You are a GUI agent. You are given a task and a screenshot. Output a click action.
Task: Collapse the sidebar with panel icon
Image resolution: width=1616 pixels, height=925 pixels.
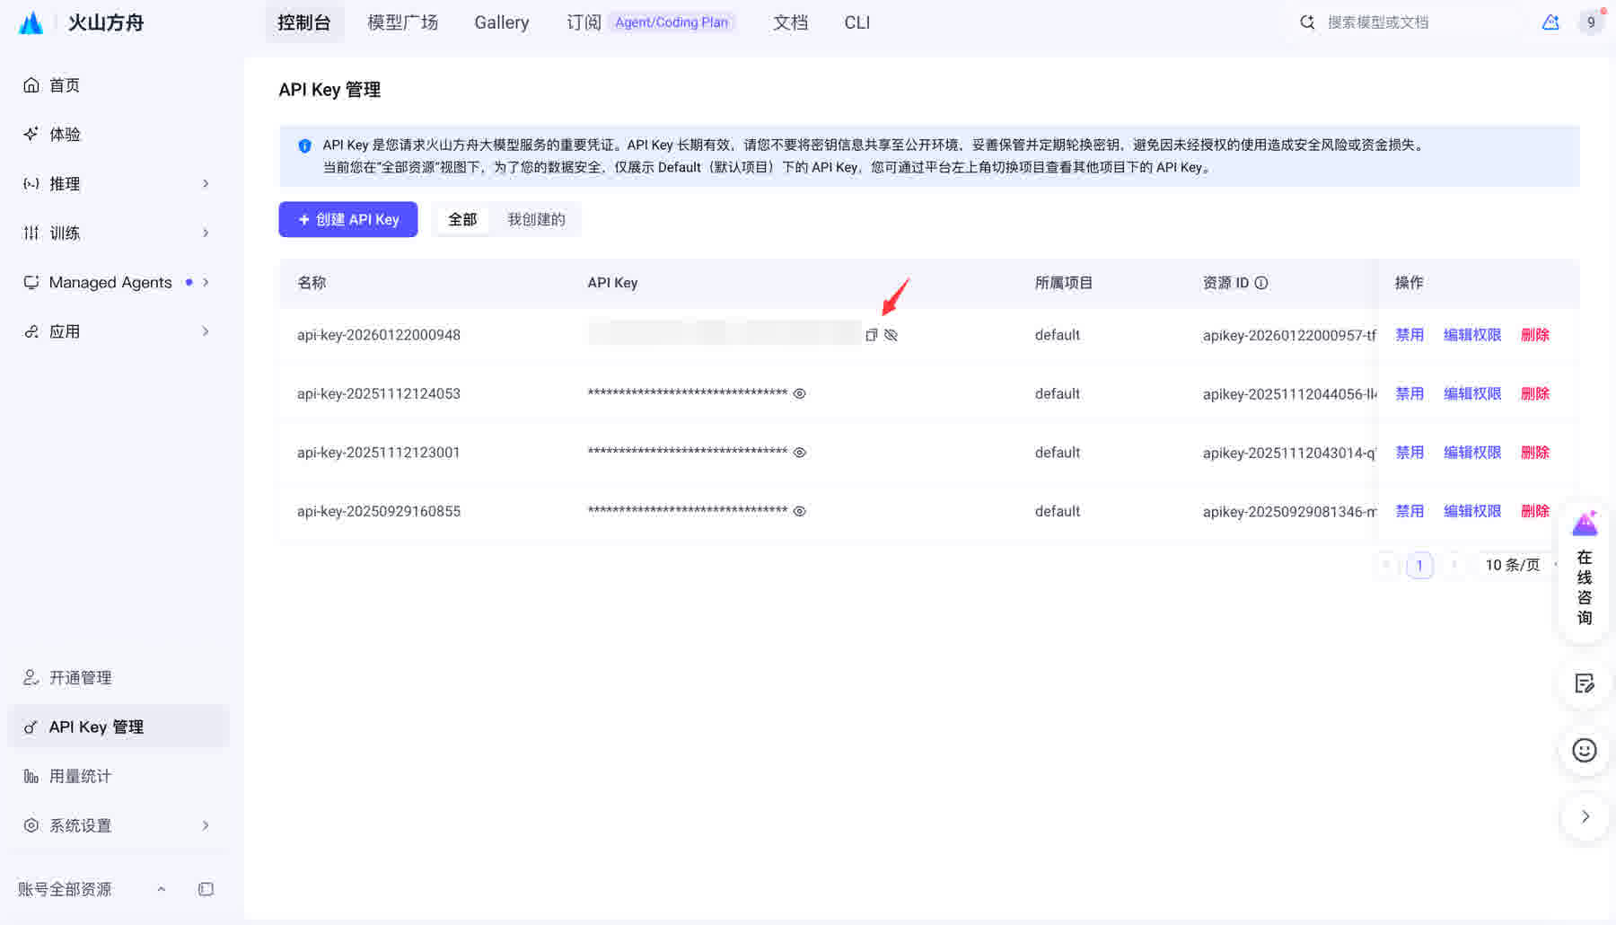206,889
